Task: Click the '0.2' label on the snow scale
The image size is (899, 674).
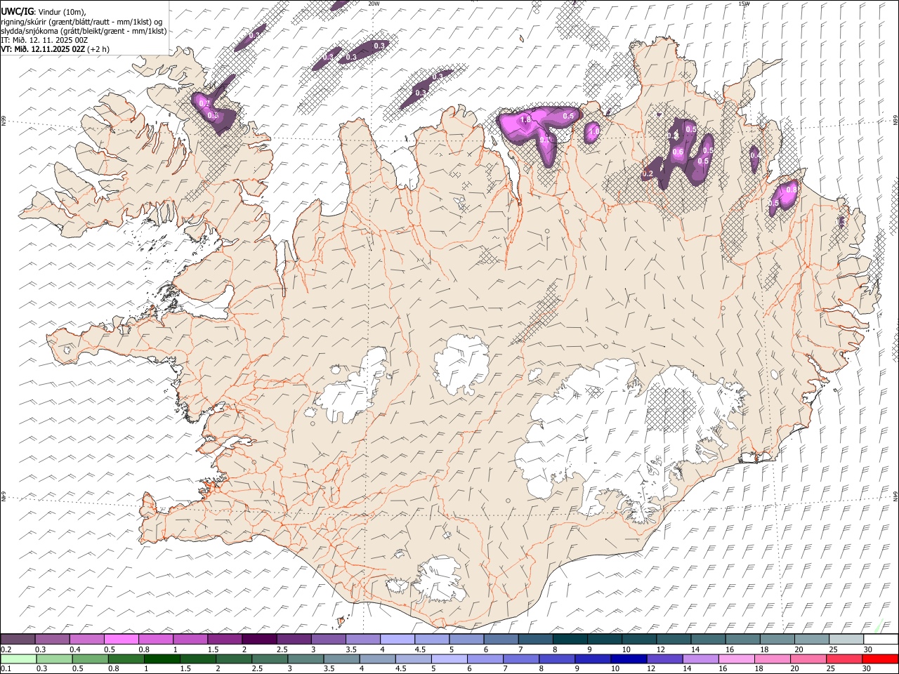Action: click(x=6, y=649)
